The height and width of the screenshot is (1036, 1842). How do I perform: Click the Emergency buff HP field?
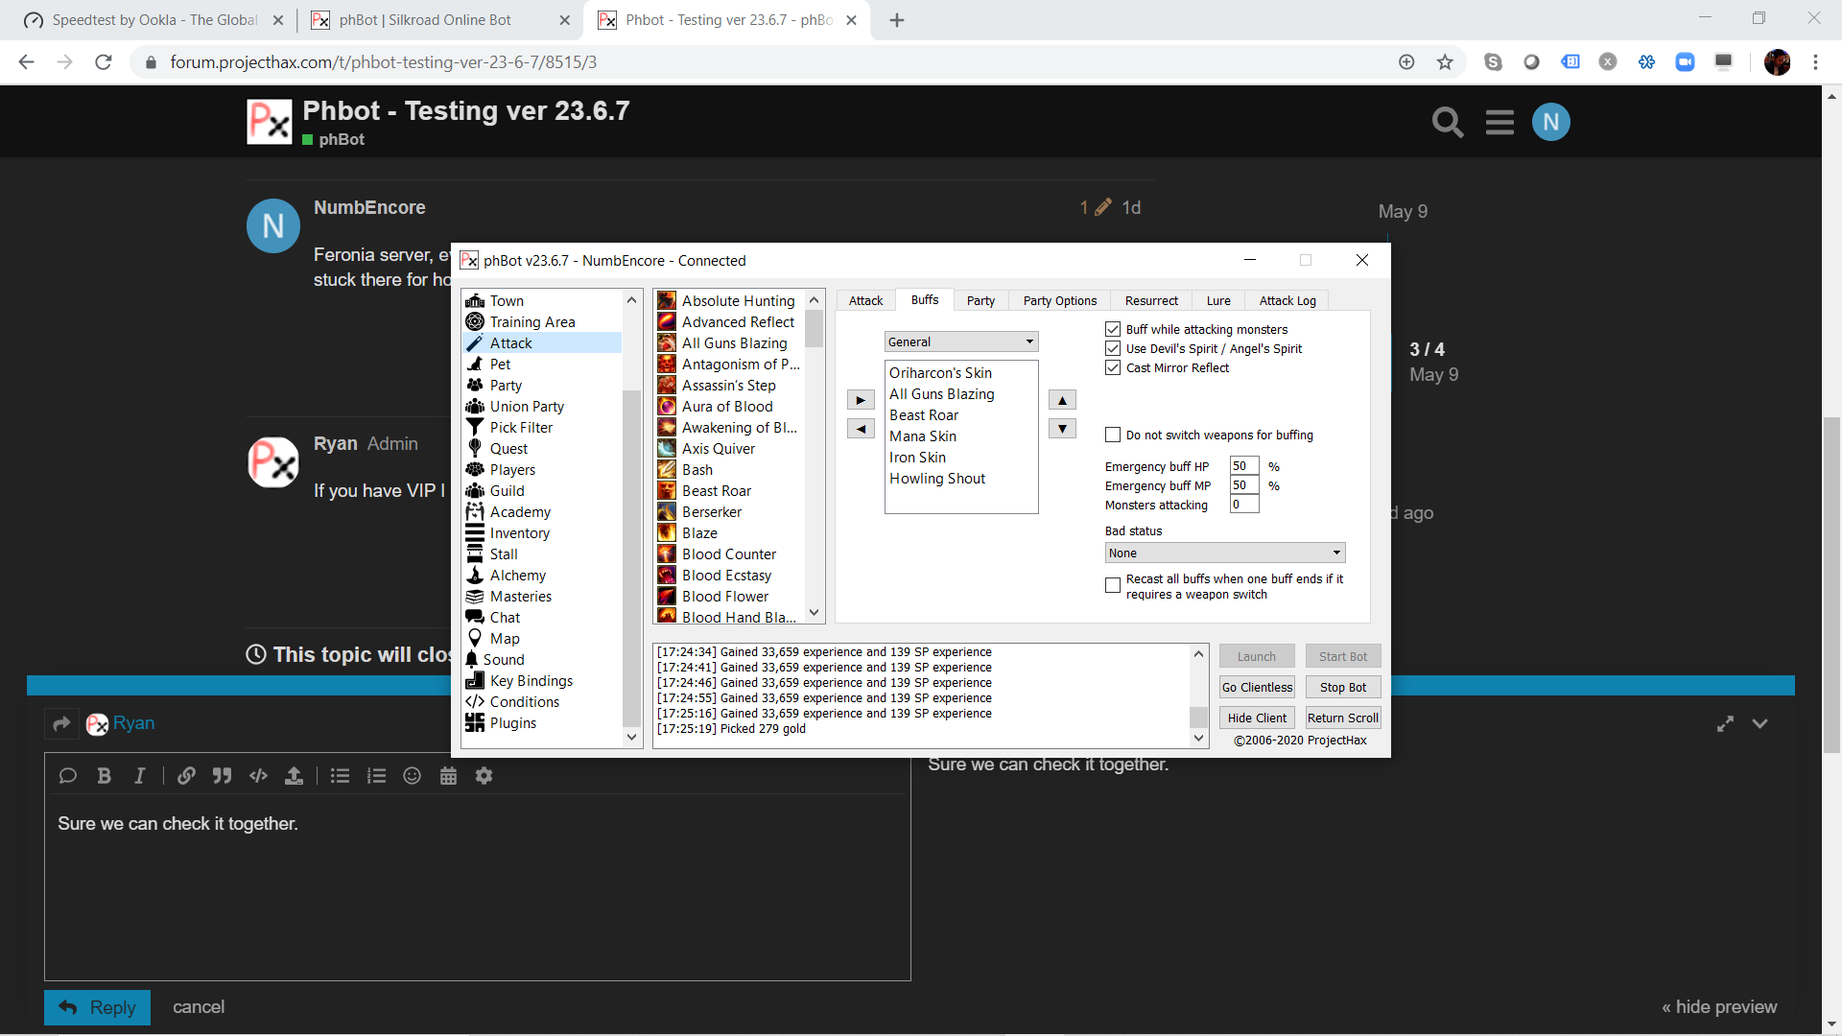1243,467
